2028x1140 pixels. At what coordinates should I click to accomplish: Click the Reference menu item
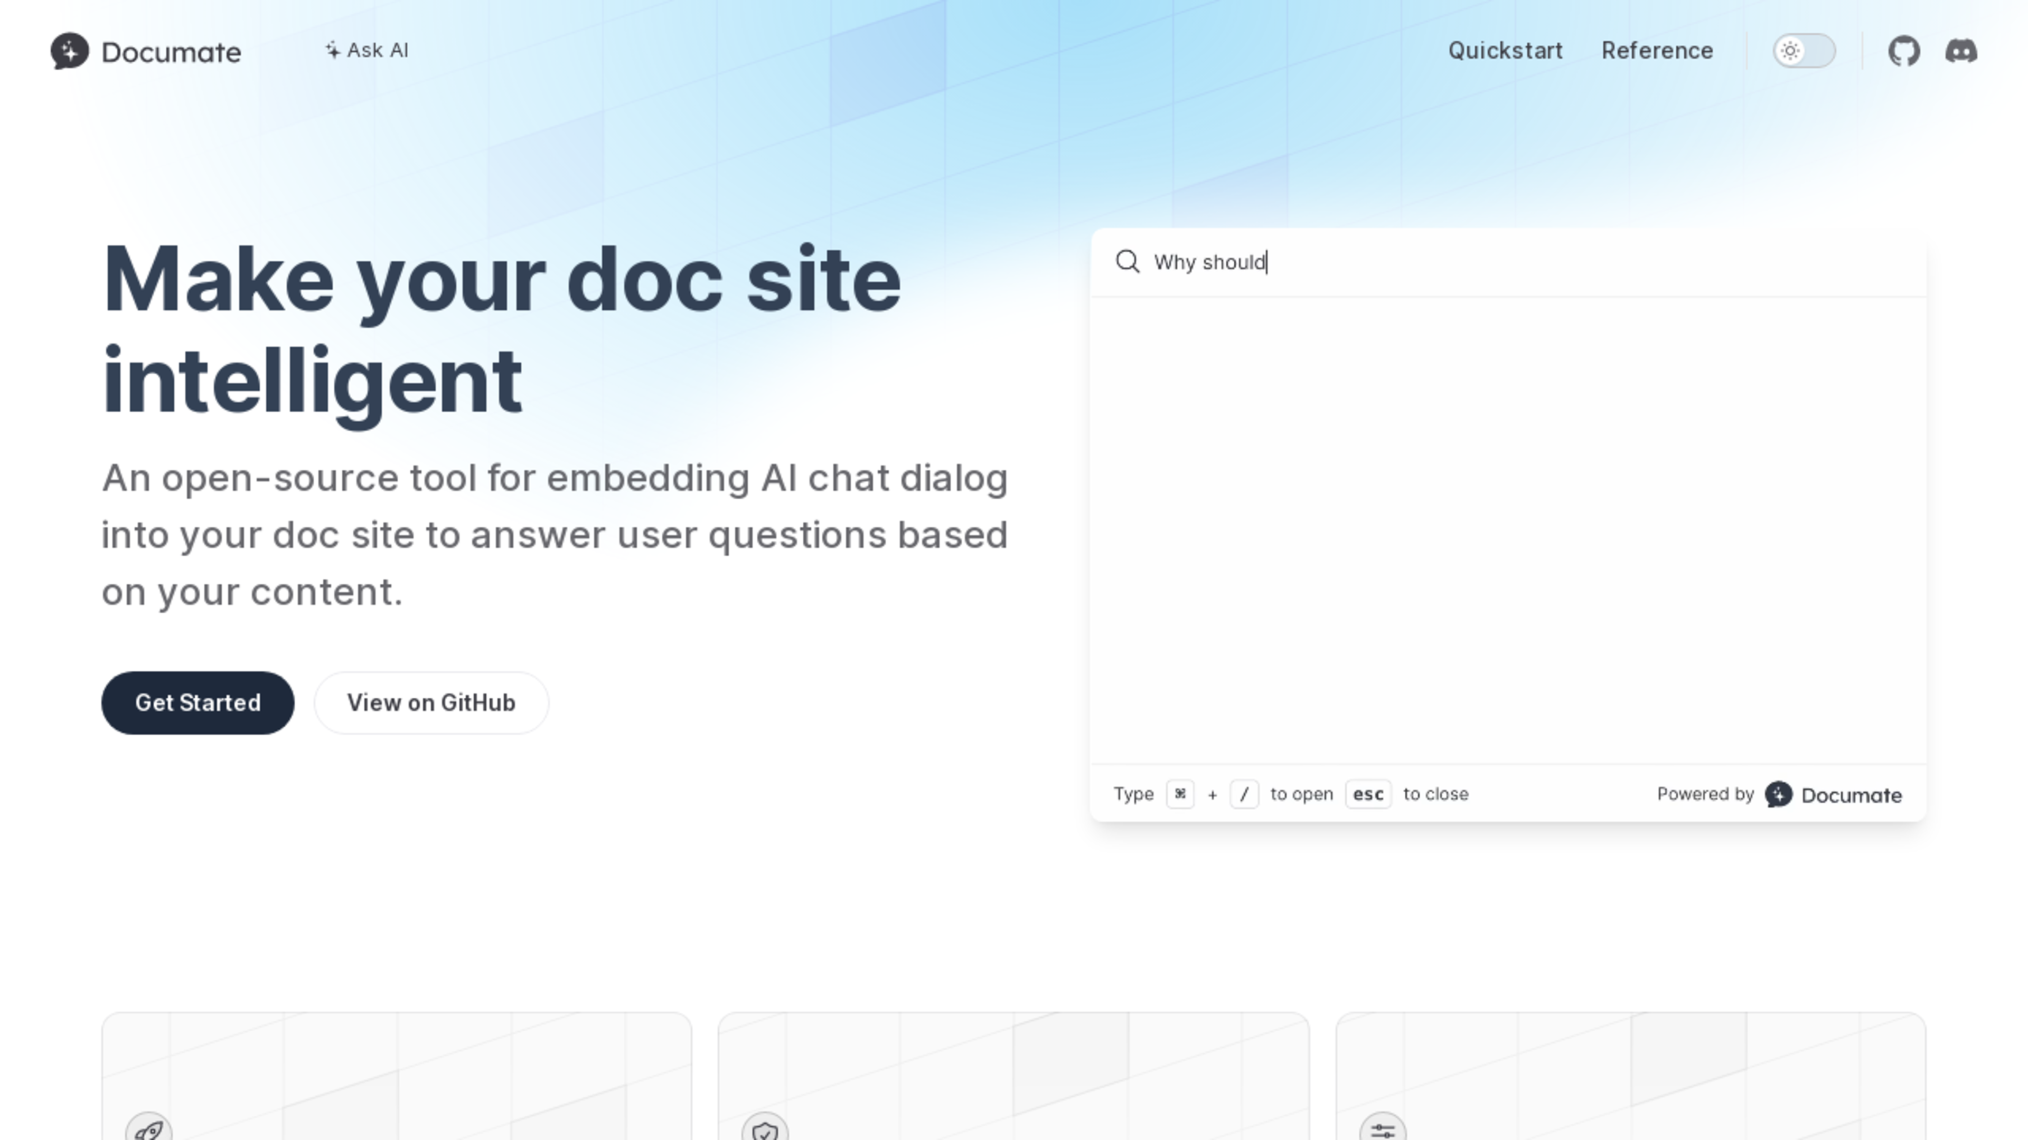click(x=1657, y=50)
